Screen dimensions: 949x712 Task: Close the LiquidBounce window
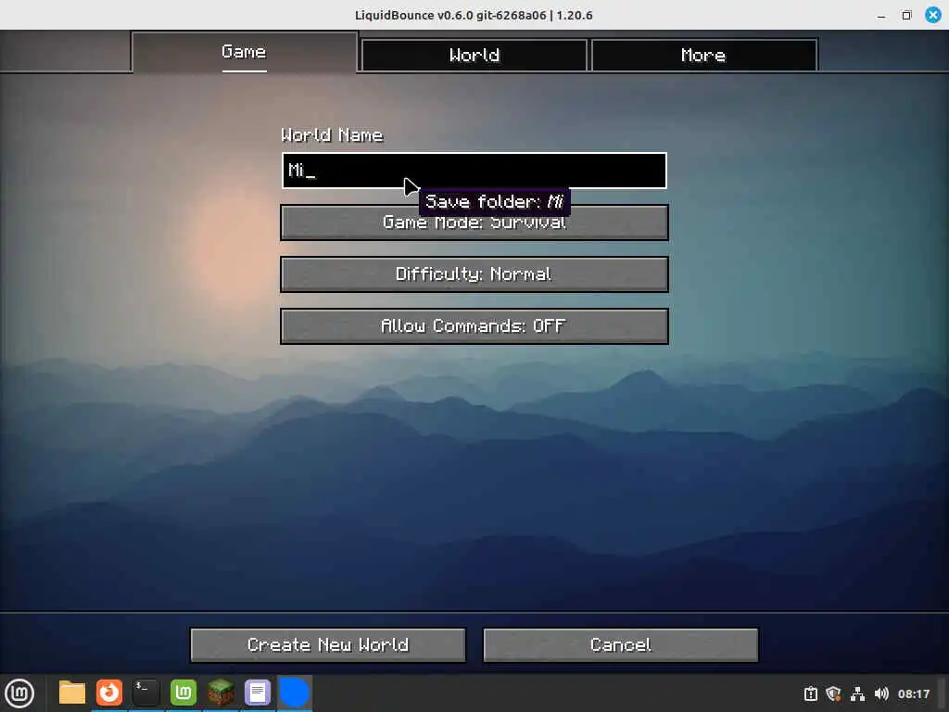tap(932, 15)
